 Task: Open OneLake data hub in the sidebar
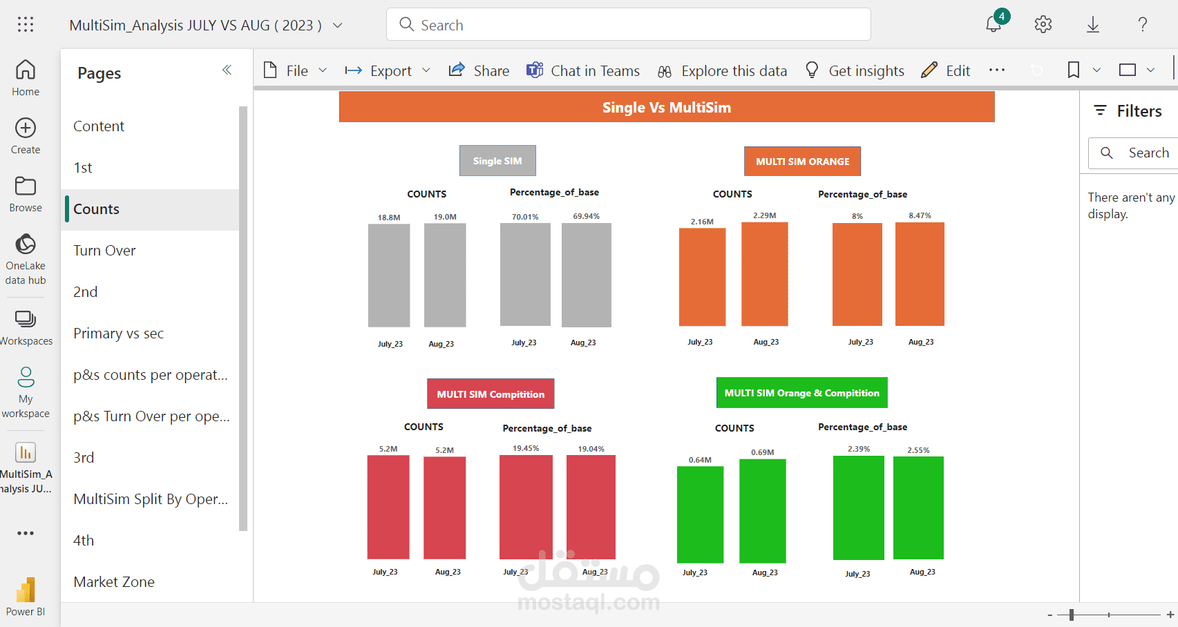click(26, 259)
